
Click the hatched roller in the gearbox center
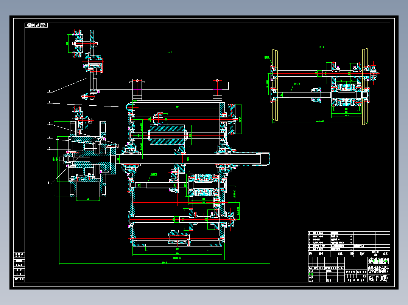pos(167,135)
